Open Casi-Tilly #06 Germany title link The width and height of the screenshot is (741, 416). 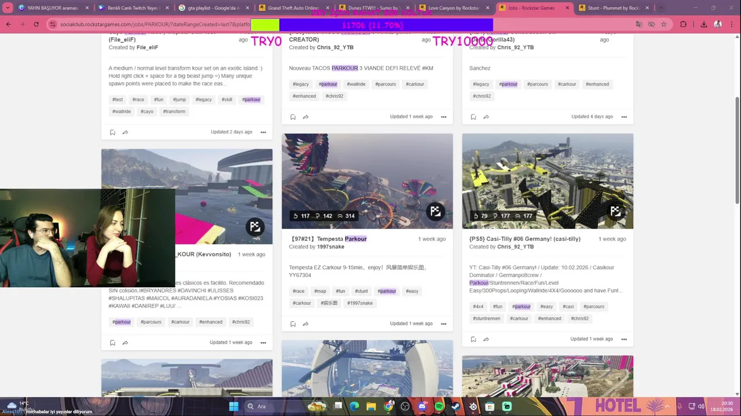pyautogui.click(x=524, y=239)
